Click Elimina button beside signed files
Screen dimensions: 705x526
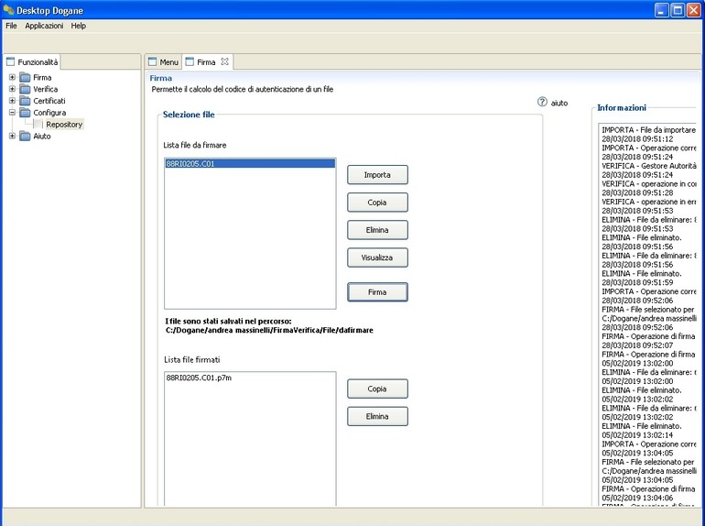point(377,416)
